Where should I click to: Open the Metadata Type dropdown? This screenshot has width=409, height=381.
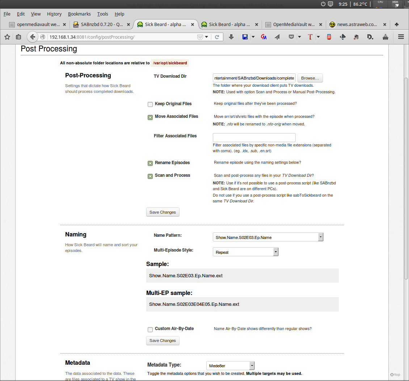point(231,365)
